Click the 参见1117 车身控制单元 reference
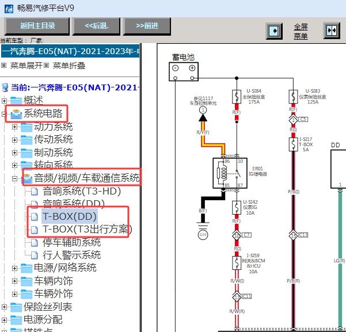The width and height of the screenshot is (346, 332). (203, 101)
